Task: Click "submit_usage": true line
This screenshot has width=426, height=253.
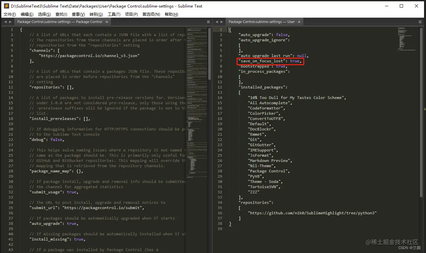Action: [54, 192]
